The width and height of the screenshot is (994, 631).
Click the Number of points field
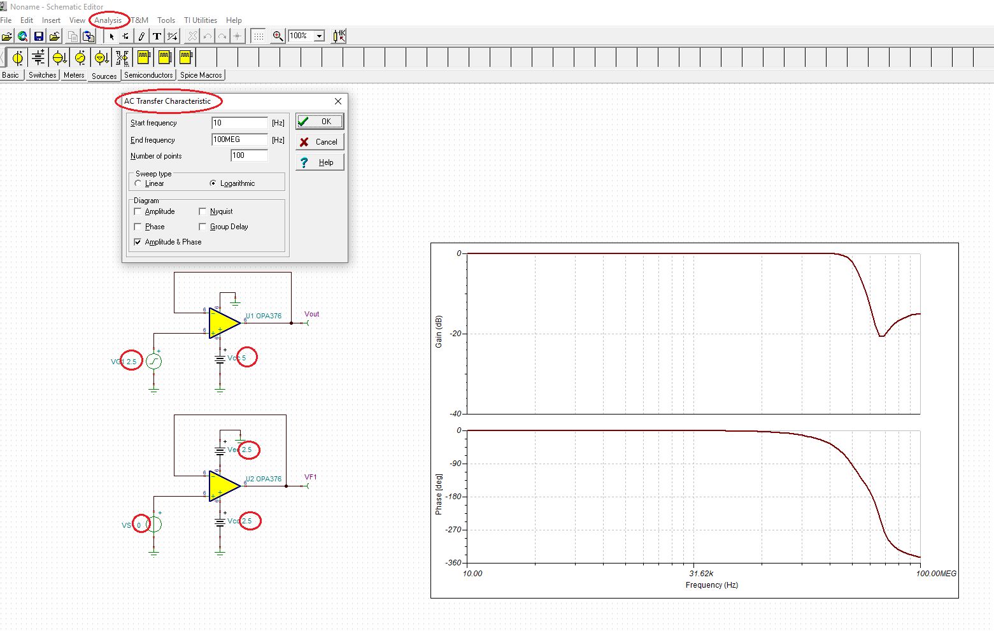coord(250,155)
